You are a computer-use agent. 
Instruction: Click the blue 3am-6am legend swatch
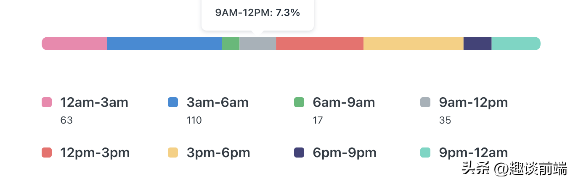pos(173,102)
